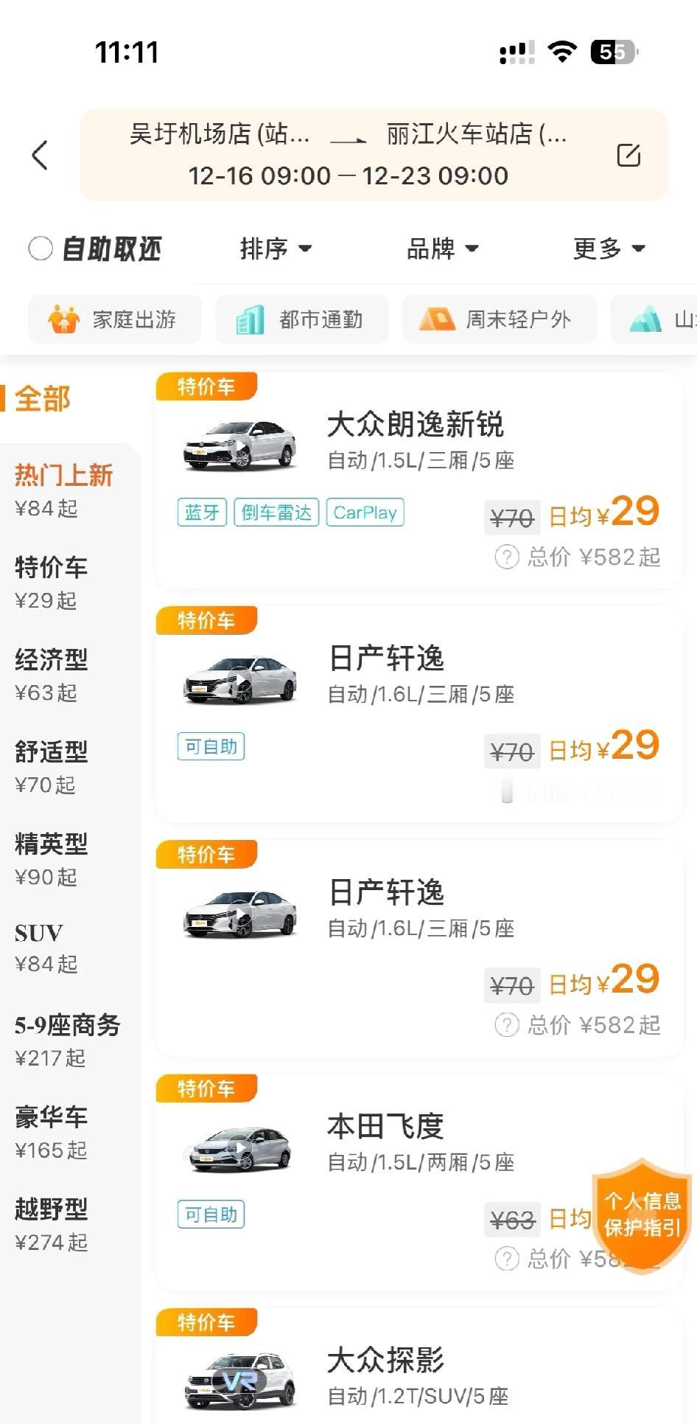The image size is (697, 1424).
Task: Expand the 更多 filter dropdown
Action: 609,249
